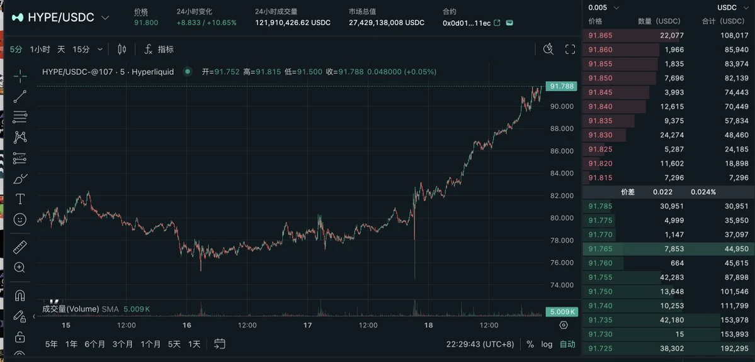Click the 成交量(Volume) indicator legend
755x362 pixels.
point(71,309)
